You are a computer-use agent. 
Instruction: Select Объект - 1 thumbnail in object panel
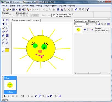tap(79, 30)
